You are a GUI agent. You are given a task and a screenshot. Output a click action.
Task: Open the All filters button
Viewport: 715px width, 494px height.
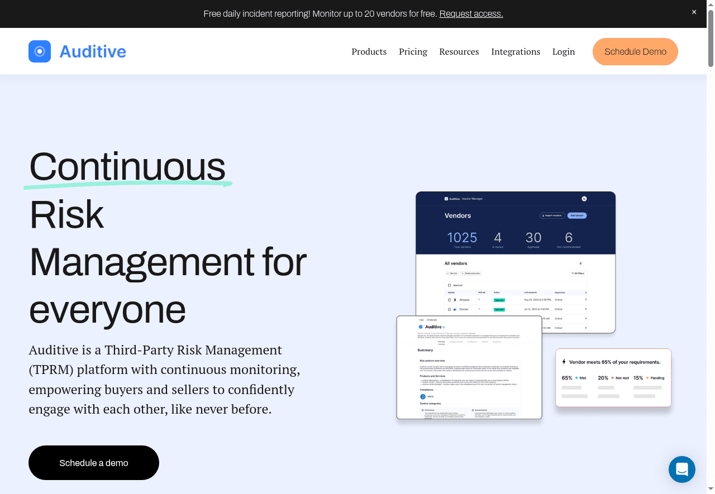[x=578, y=274]
